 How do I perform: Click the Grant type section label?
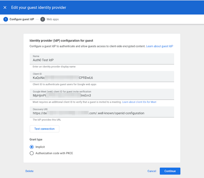click(36, 139)
